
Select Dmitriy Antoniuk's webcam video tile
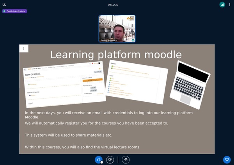pyautogui.click(x=117, y=28)
